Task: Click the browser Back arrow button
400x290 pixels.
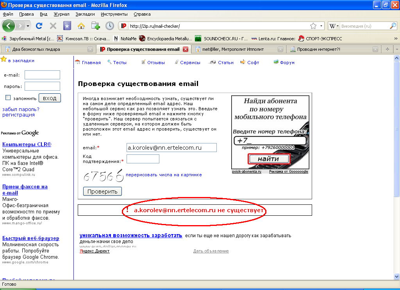Action: (x=9, y=26)
